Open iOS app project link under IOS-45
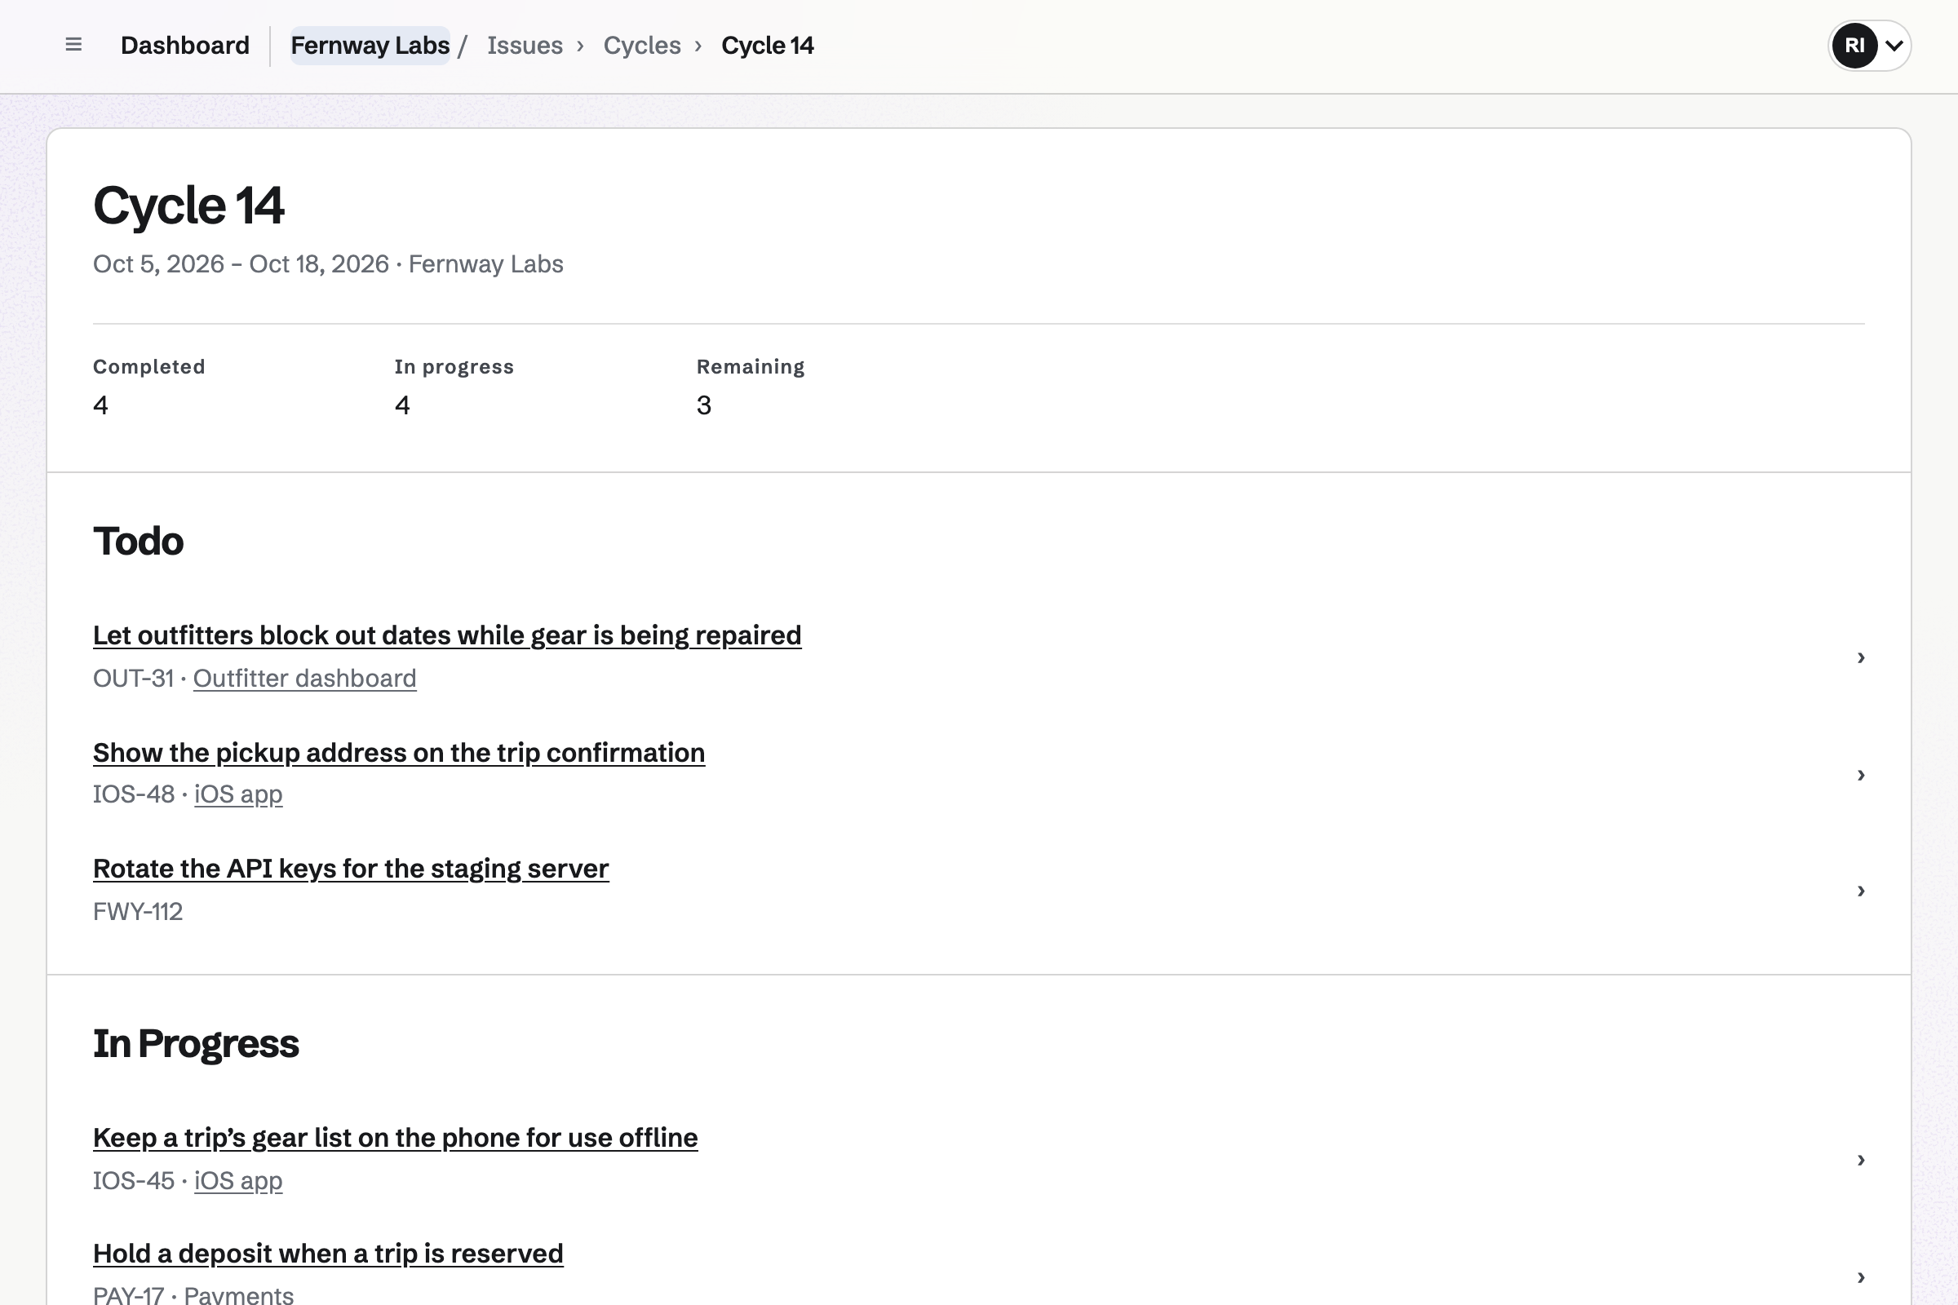The width and height of the screenshot is (1958, 1305). click(238, 1181)
